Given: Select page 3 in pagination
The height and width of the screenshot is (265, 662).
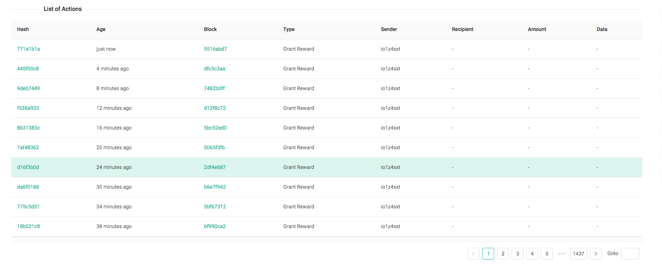Looking at the screenshot, I should coord(518,254).
